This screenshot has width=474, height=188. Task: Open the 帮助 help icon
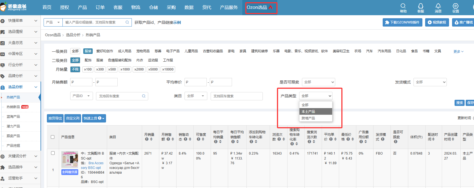click(x=403, y=6)
